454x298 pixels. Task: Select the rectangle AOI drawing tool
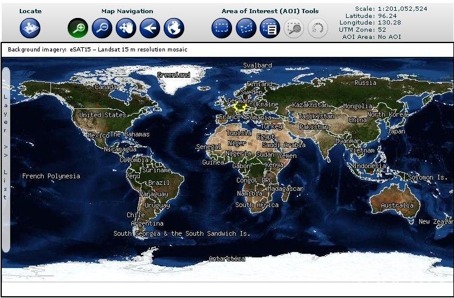pyautogui.click(x=222, y=28)
